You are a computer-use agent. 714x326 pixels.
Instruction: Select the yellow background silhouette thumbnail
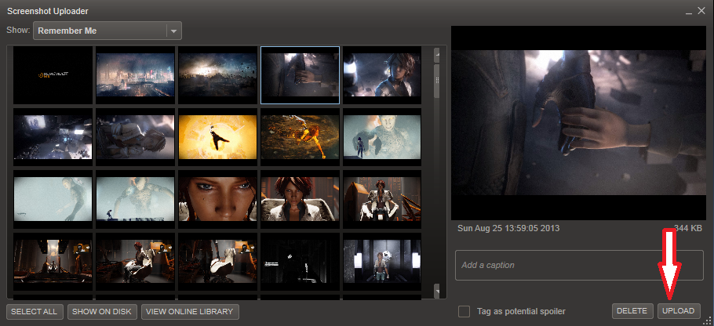[217, 137]
